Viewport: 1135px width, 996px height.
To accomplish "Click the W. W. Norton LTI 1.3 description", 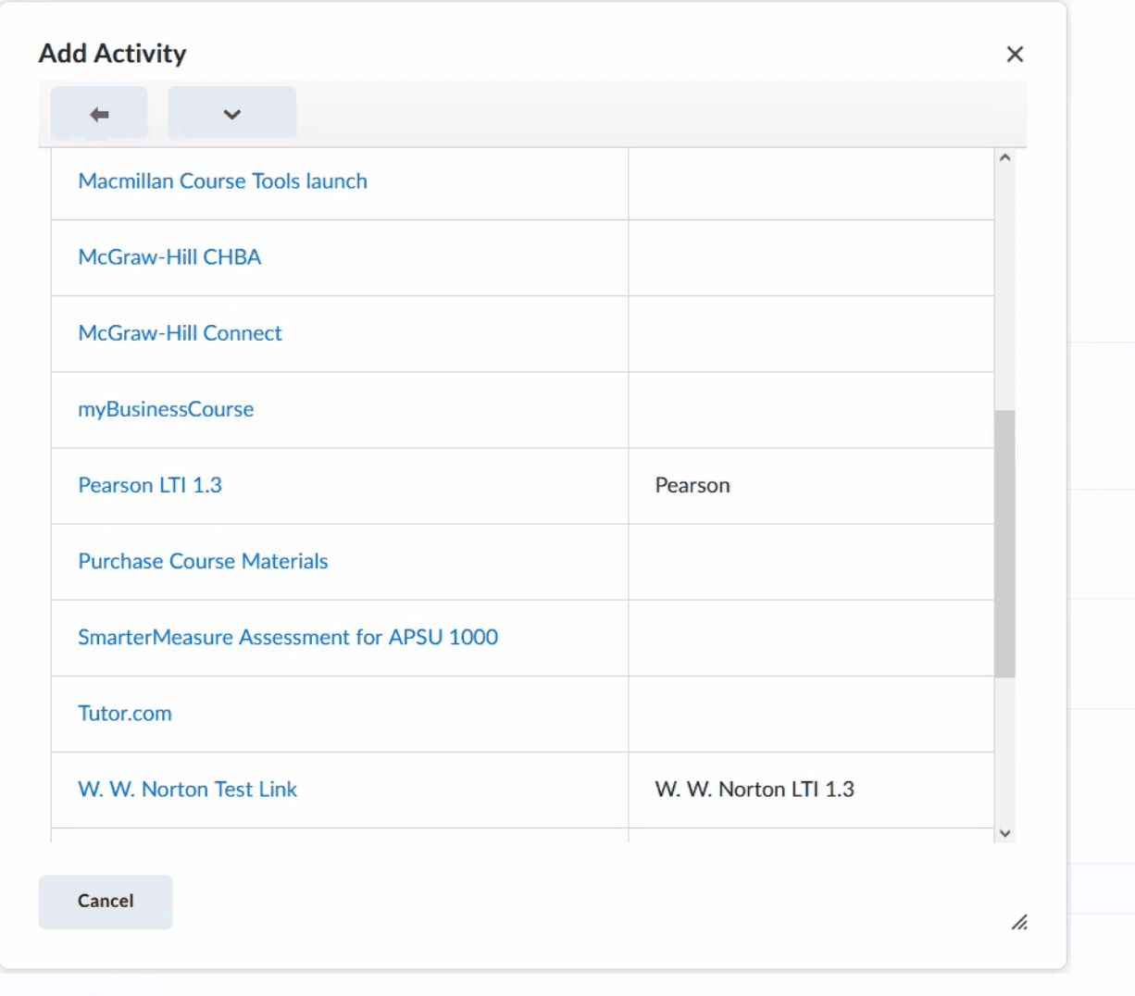I will [x=755, y=789].
